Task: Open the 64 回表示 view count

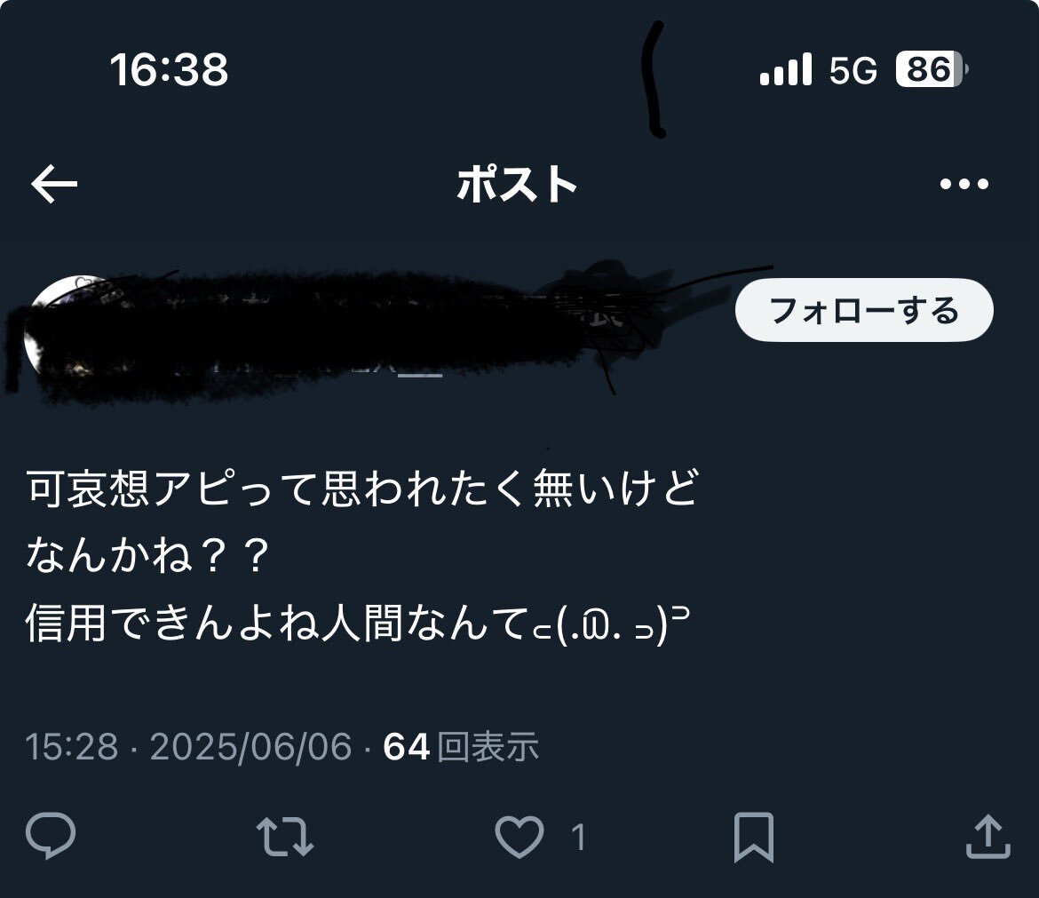Action: (x=461, y=747)
